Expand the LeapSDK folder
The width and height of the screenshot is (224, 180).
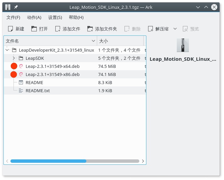point(14,58)
